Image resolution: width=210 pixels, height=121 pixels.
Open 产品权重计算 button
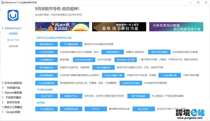coord(170,75)
